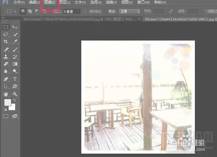Open the 窗口(W) menu

point(144,3)
